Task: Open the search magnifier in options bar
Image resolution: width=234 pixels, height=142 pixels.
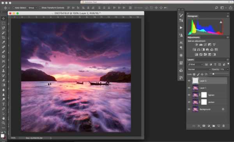Action: coord(216,8)
